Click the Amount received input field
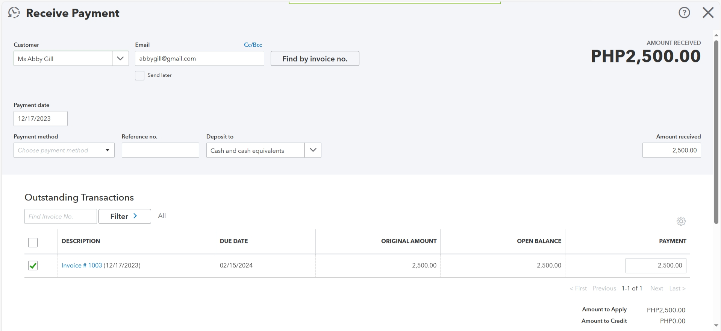 (x=671, y=150)
